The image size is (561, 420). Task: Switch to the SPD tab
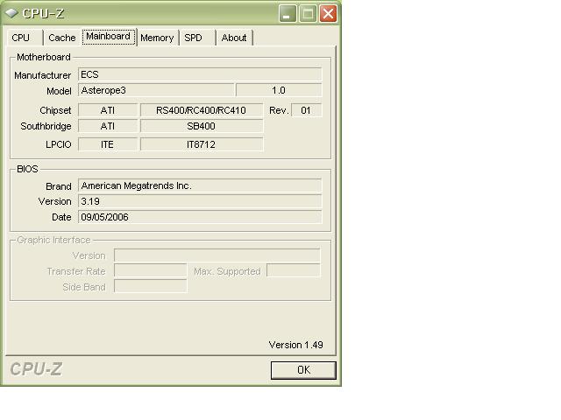(197, 38)
